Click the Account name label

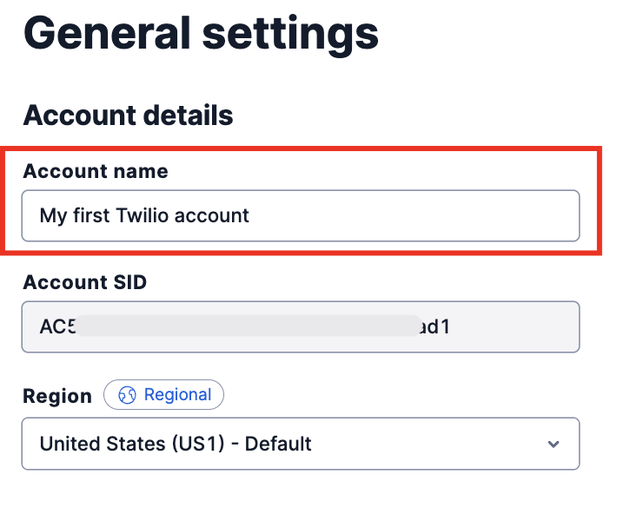[x=96, y=171]
